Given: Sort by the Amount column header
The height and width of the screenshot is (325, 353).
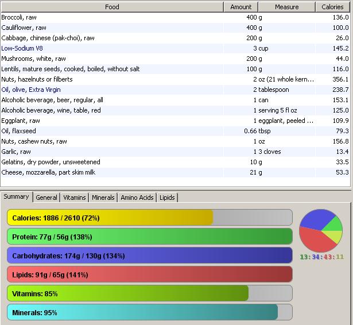Looking at the screenshot, I should coord(240,7).
